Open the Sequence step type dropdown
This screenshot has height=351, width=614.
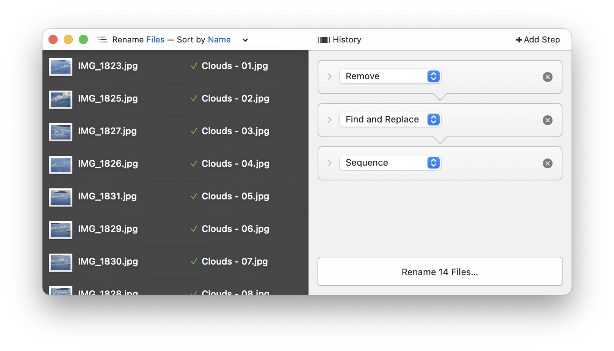coord(390,163)
